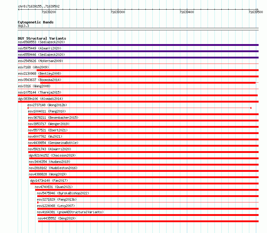Click the Cytogenetic Bands track title
267x233 pixels.
36,22
